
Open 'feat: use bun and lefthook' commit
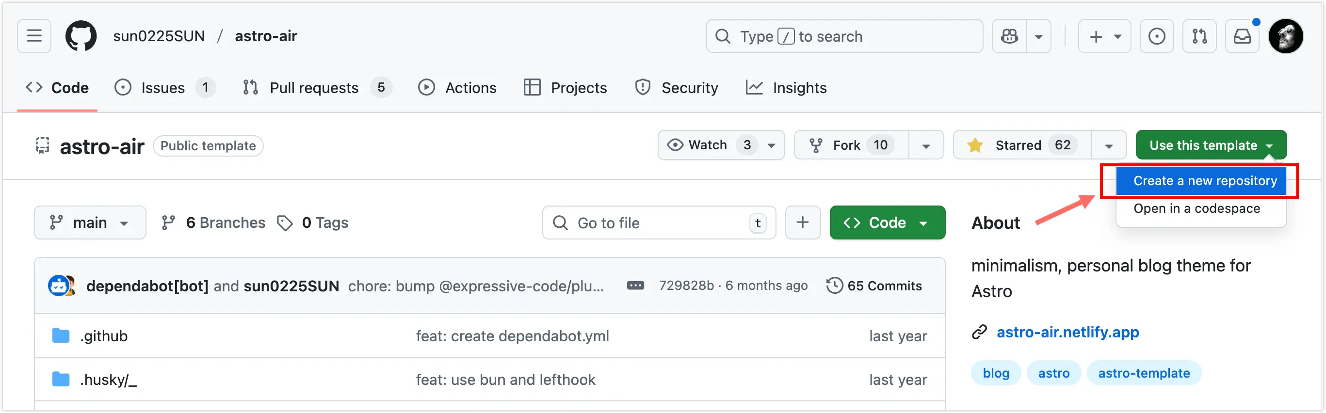505,379
